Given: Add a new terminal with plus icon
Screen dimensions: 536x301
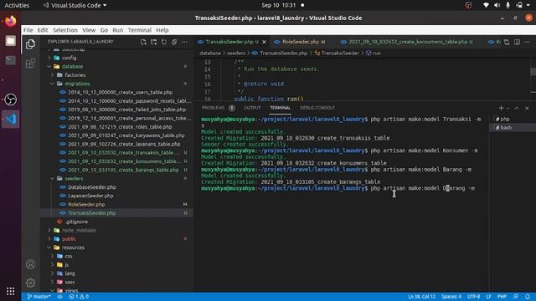Looking at the screenshot, I should tap(501, 108).
